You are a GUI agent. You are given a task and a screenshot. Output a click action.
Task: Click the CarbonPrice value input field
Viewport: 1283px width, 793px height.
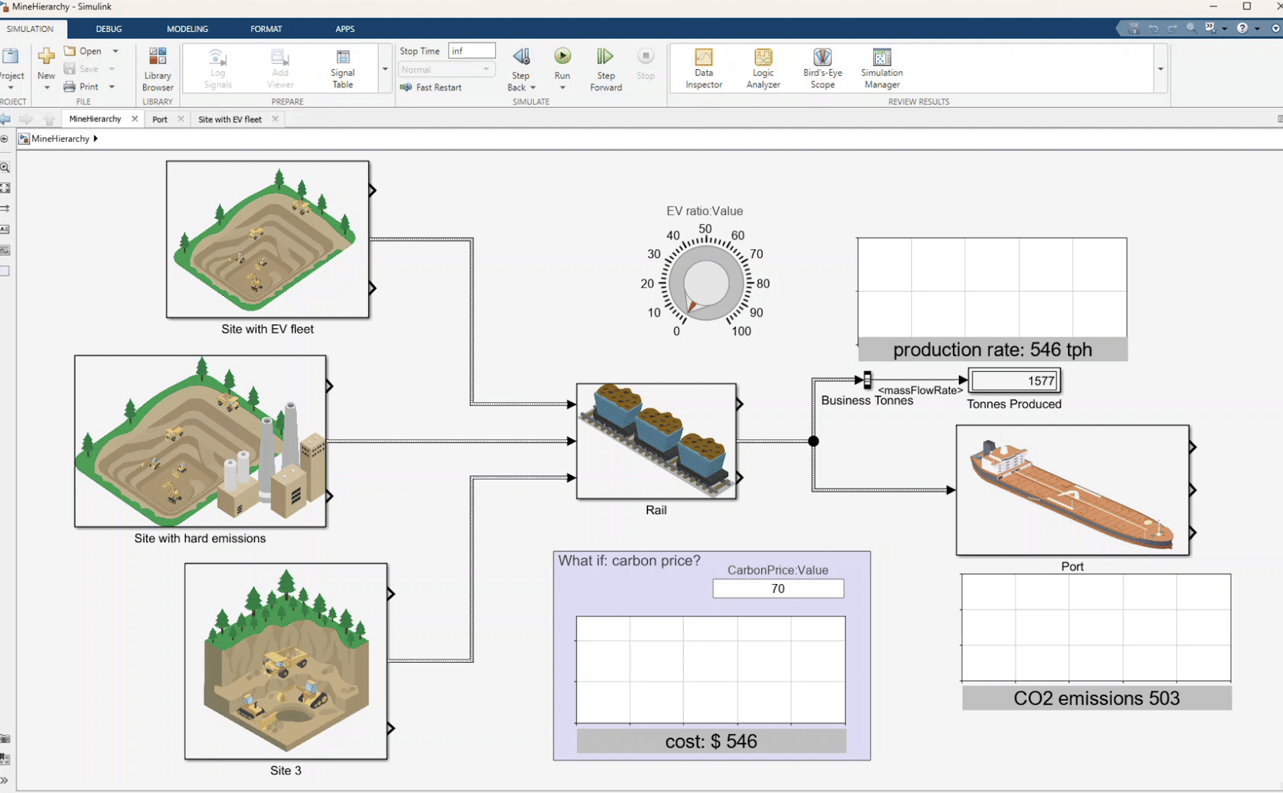click(x=778, y=588)
